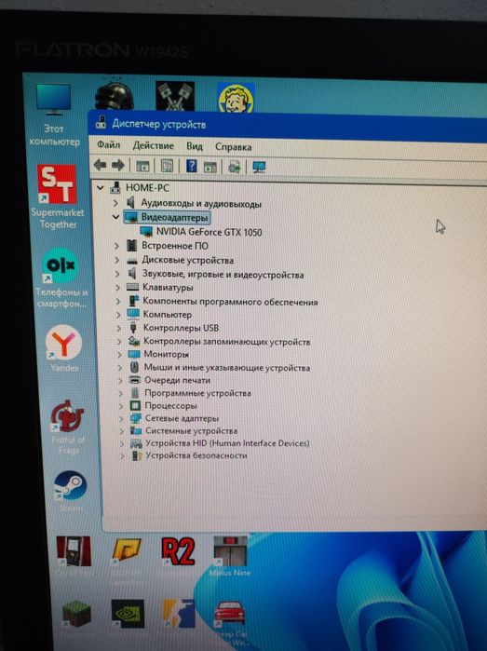
Task: Open the Файл menu
Action: 108,145
